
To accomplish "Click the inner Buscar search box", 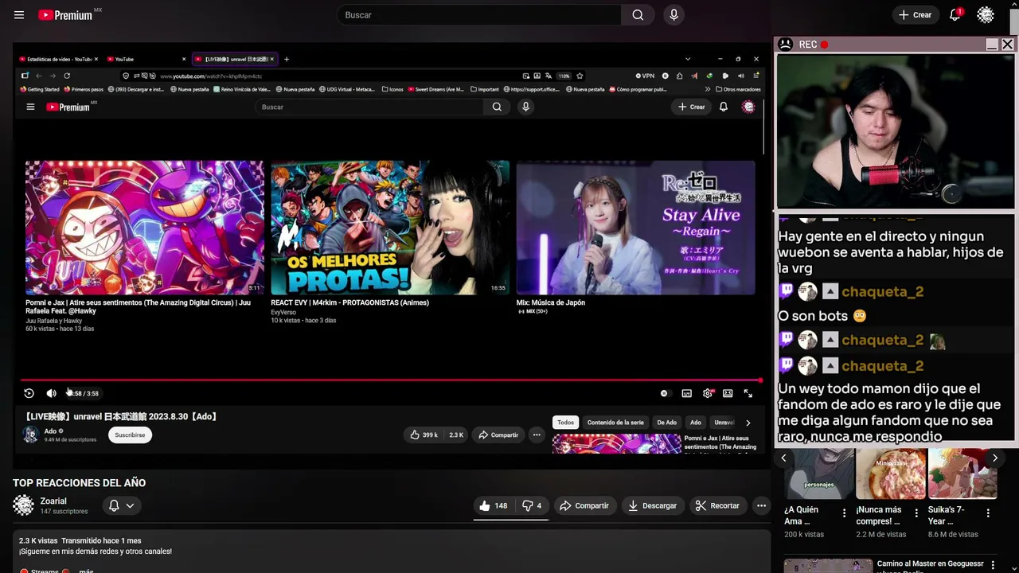I will 370,107.
